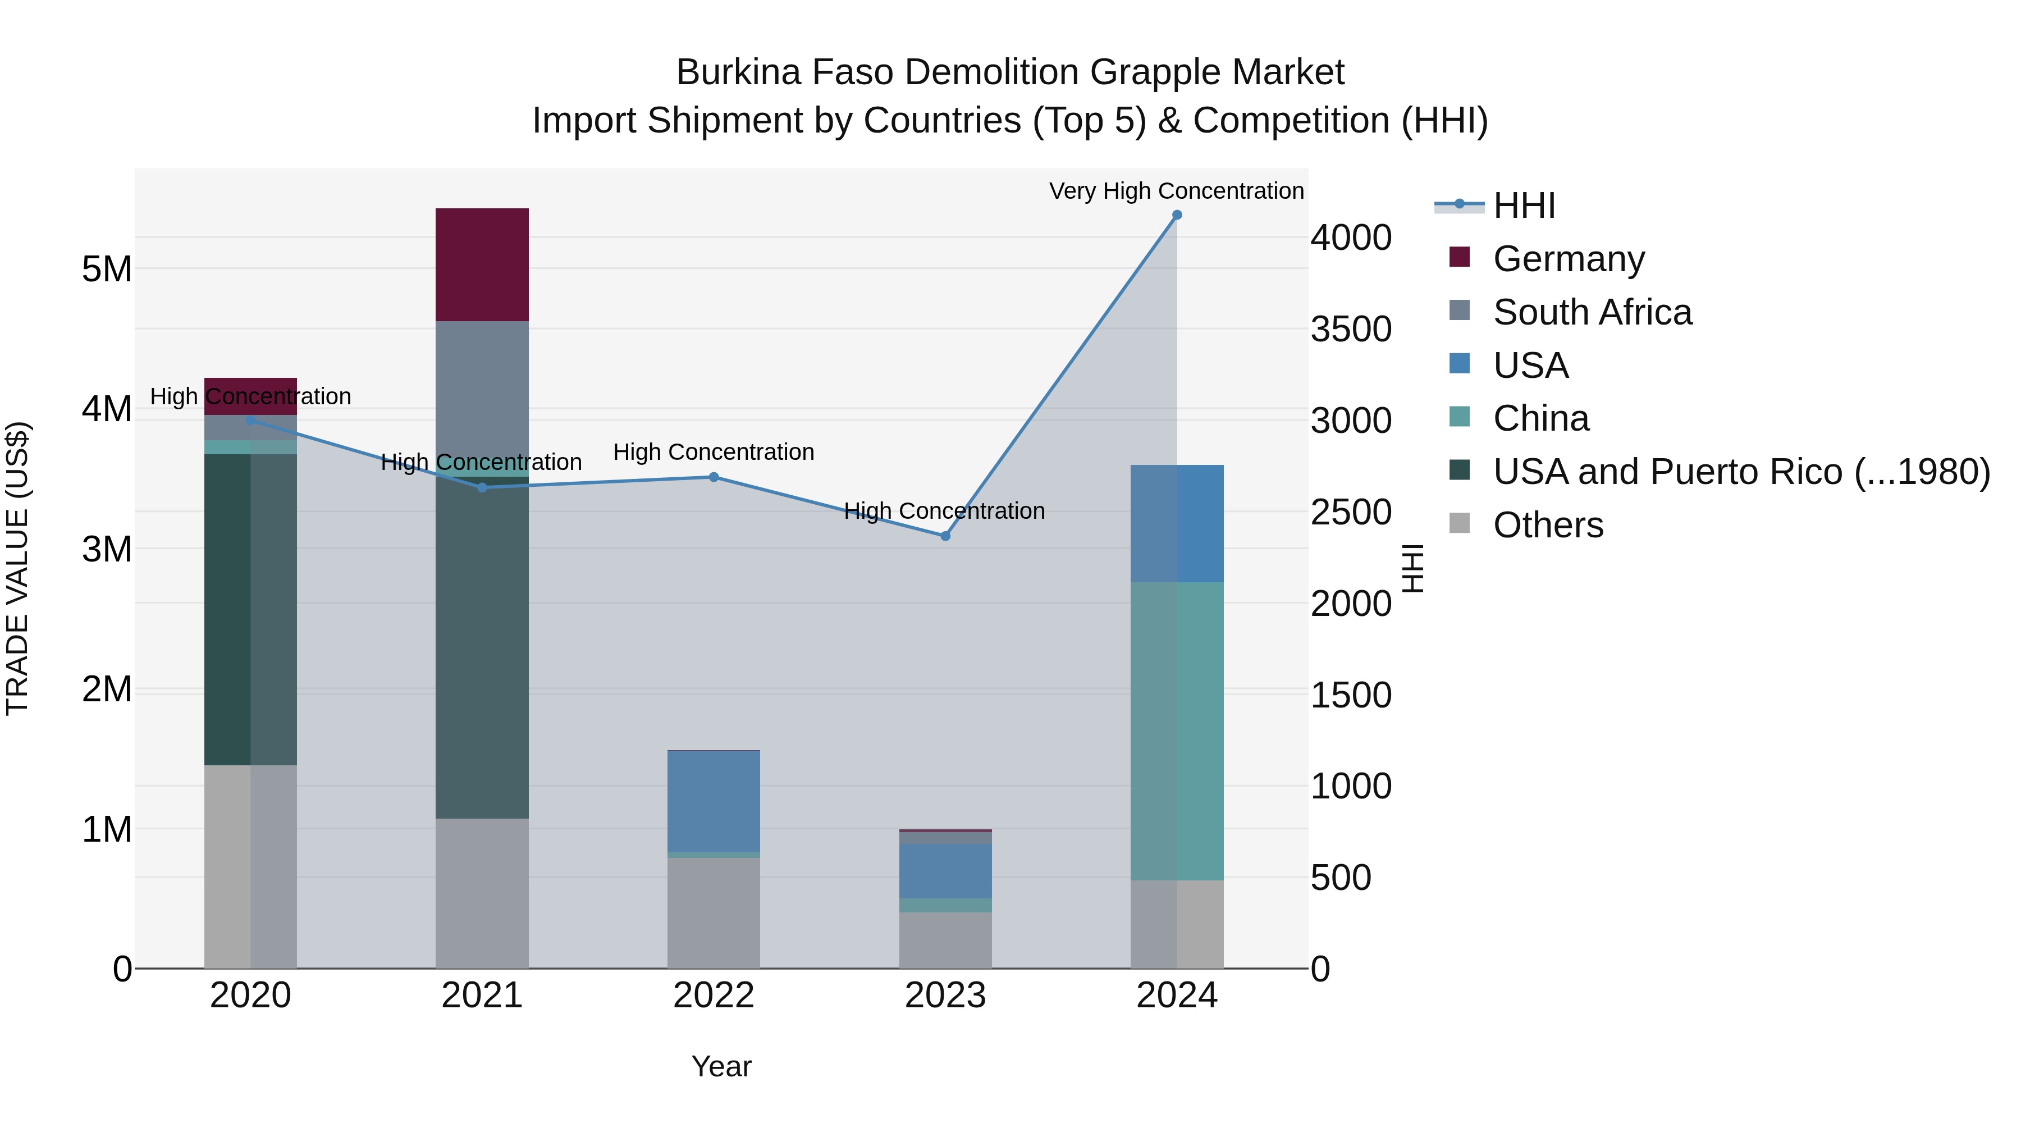This screenshot has height=1137, width=2021.
Task: Click the USA blue legend swatch
Action: point(1459,363)
